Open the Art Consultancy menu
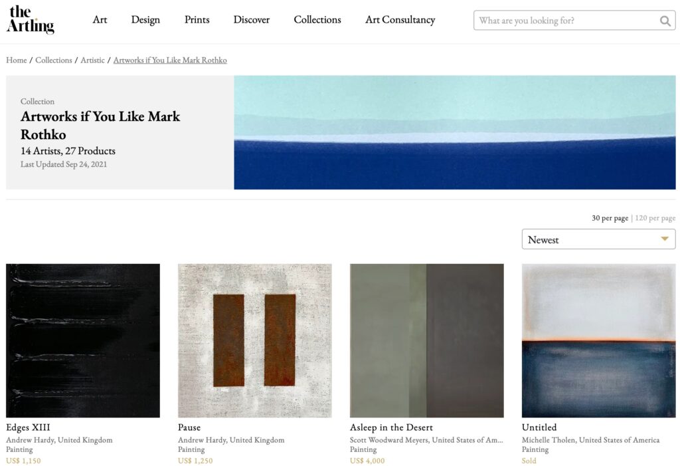 coord(400,20)
